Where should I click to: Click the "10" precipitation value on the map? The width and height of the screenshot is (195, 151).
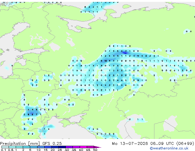coord(105,61)
